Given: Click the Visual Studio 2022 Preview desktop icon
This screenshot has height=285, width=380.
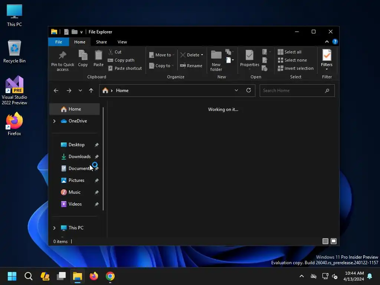Looking at the screenshot, I should point(14,91).
